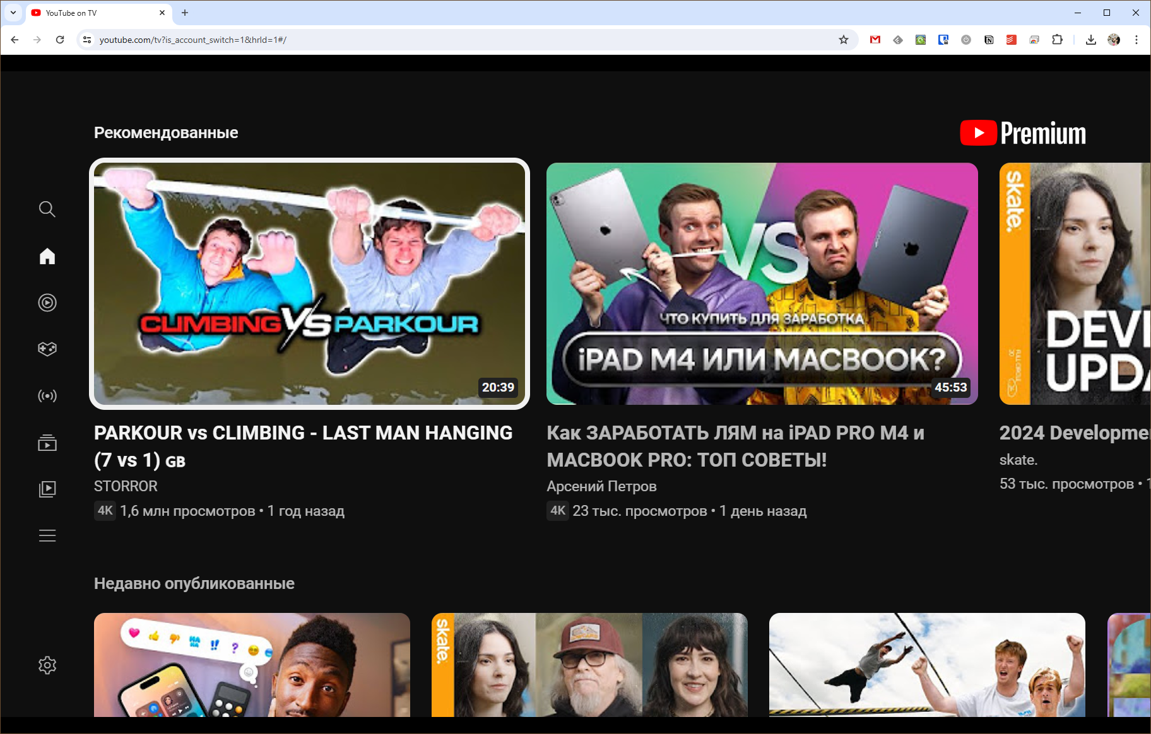The height and width of the screenshot is (734, 1151).
Task: Open the skate. DEV UPDATE thumbnail
Action: point(1075,284)
